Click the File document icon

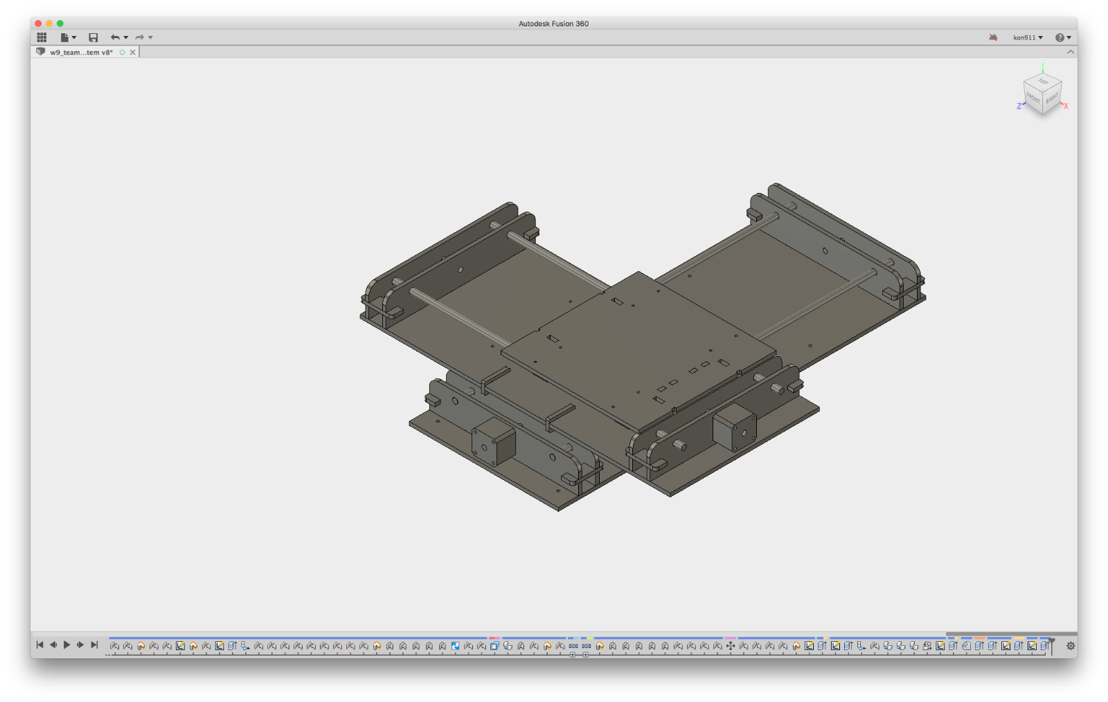click(x=64, y=37)
